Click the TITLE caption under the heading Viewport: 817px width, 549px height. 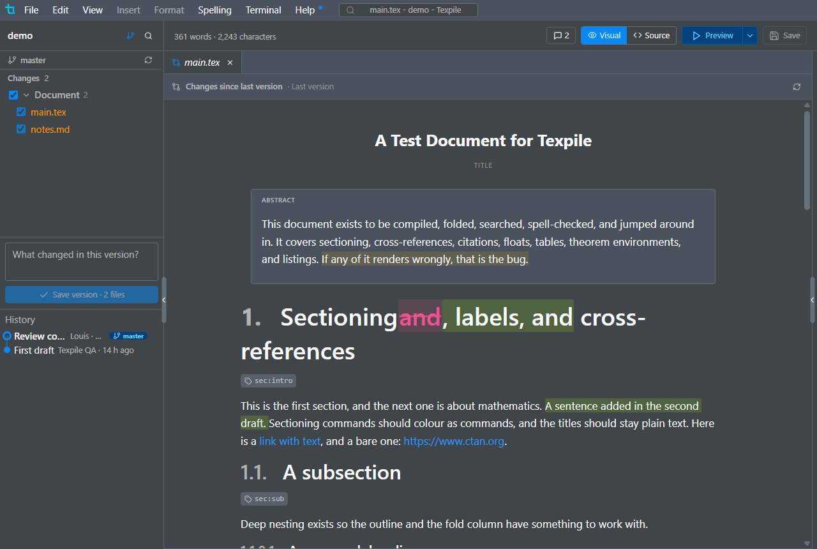click(x=483, y=165)
